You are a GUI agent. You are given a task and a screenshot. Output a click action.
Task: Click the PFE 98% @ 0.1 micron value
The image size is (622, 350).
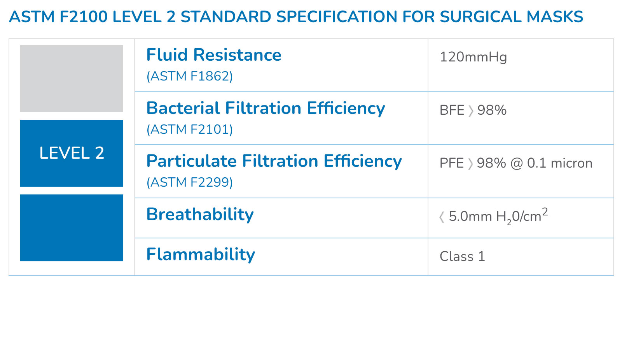[516, 163]
